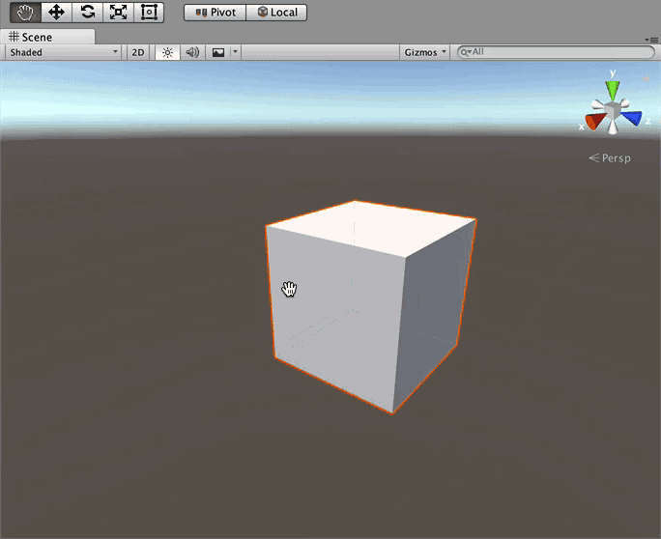Image resolution: width=661 pixels, height=539 pixels.
Task: Click the gizmo's gray bottom axis cone
Action: click(x=613, y=127)
